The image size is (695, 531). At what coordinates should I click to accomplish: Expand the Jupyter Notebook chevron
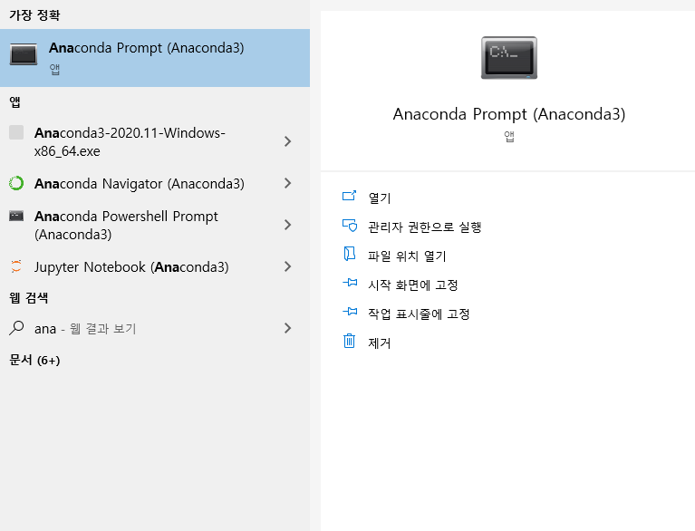[x=287, y=266]
